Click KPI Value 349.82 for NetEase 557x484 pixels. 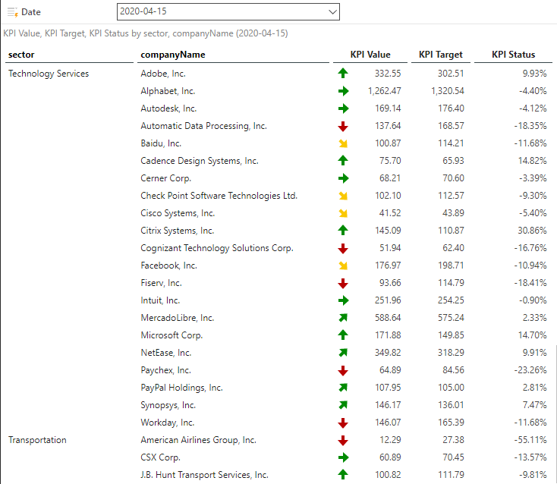point(388,353)
